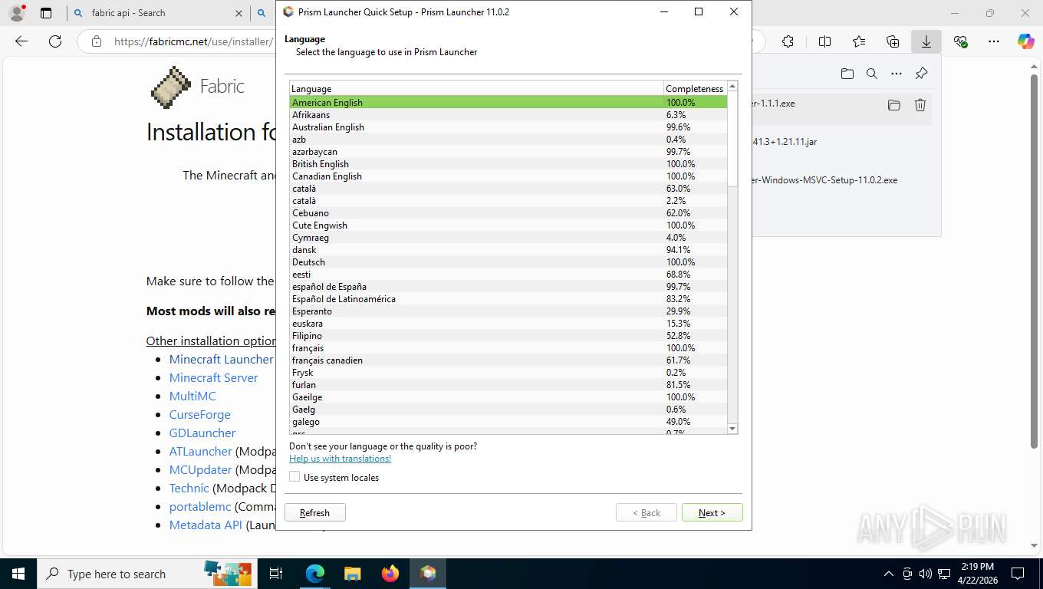The width and height of the screenshot is (1043, 589).
Task: Delete the 1.1.1.exe download entry
Action: click(920, 105)
